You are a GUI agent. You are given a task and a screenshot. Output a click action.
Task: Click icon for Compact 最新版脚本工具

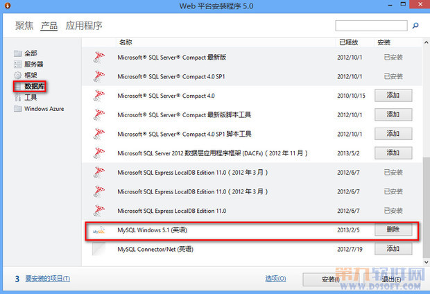[x=99, y=115]
